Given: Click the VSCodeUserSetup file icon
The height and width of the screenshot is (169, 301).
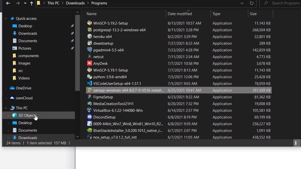Looking at the screenshot, I should [x=89, y=84].
